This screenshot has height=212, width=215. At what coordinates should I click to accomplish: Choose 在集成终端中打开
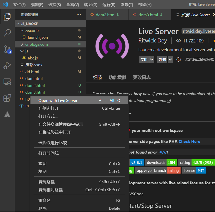(x=79, y=132)
